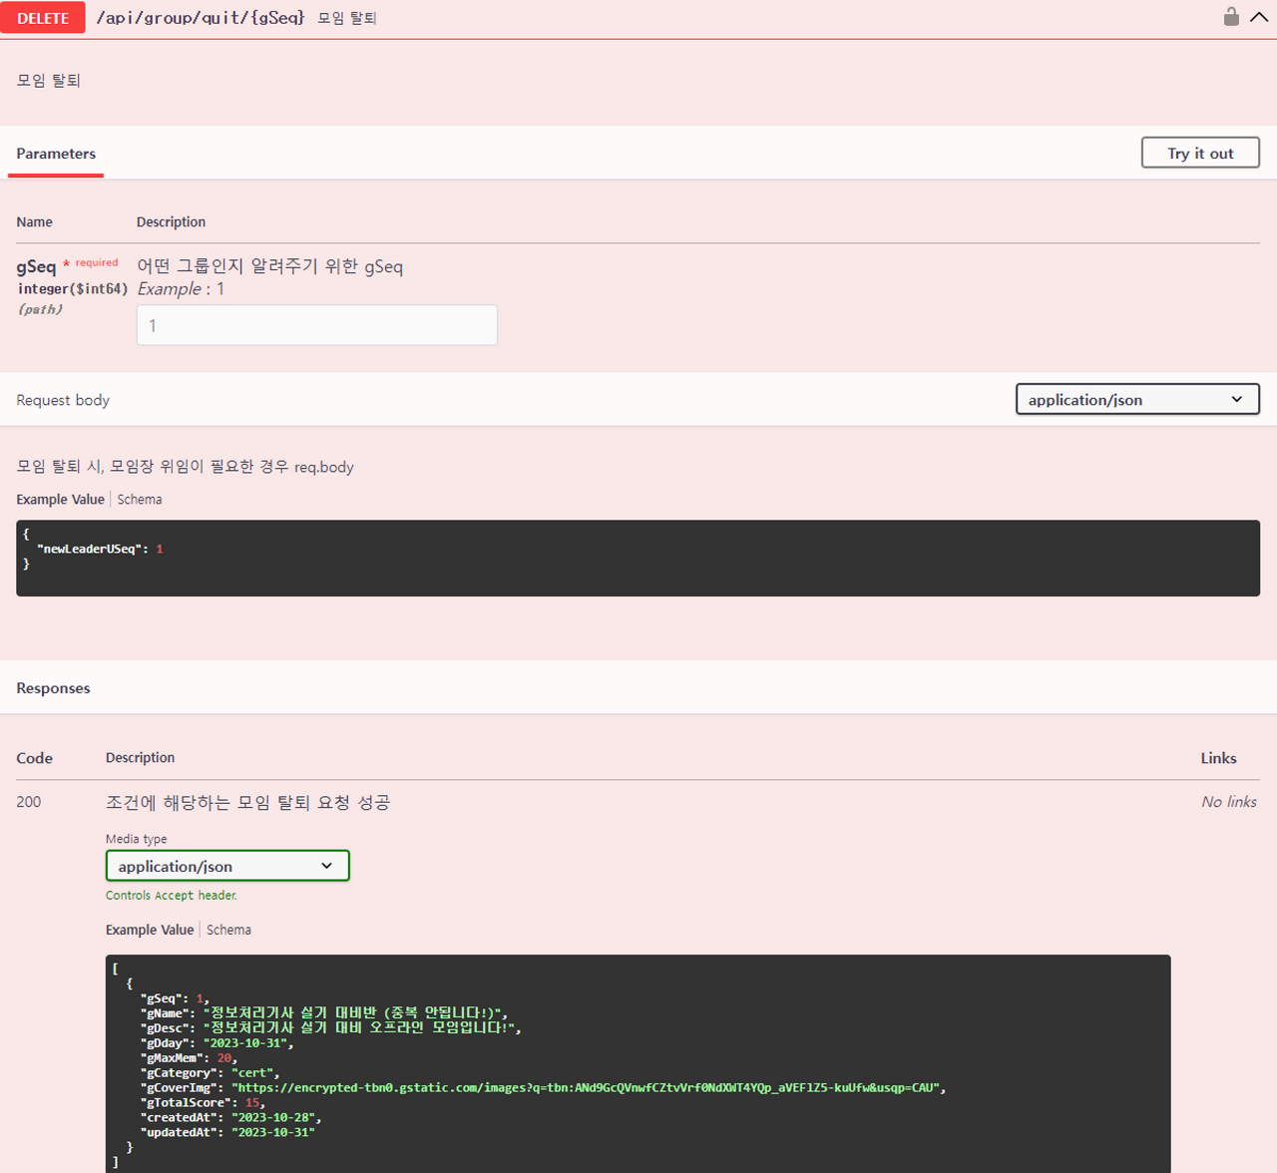Click the Try it out button
Screen dimensions: 1277x1173
point(1200,153)
